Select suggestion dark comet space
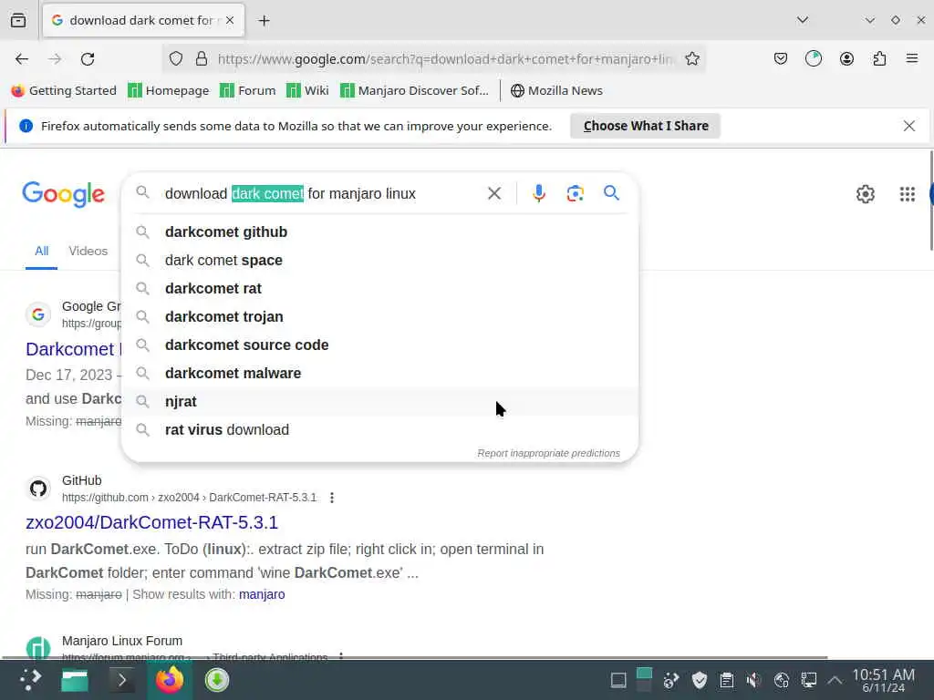The image size is (934, 700). (x=380, y=260)
